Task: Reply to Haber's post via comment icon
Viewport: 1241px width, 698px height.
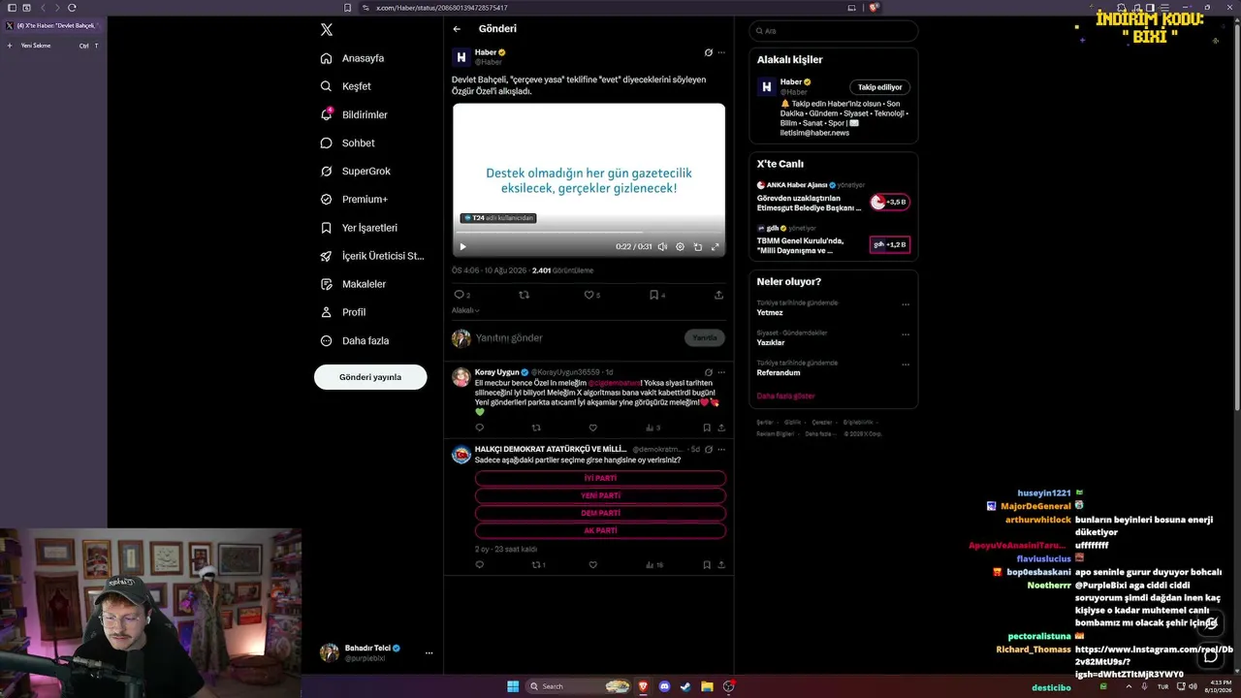Action: 461,295
